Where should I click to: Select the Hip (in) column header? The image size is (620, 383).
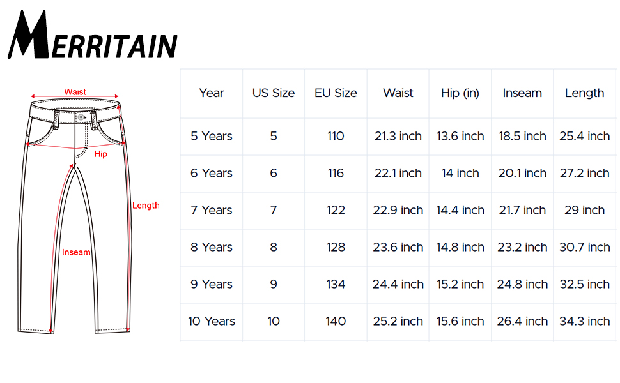tap(460, 93)
